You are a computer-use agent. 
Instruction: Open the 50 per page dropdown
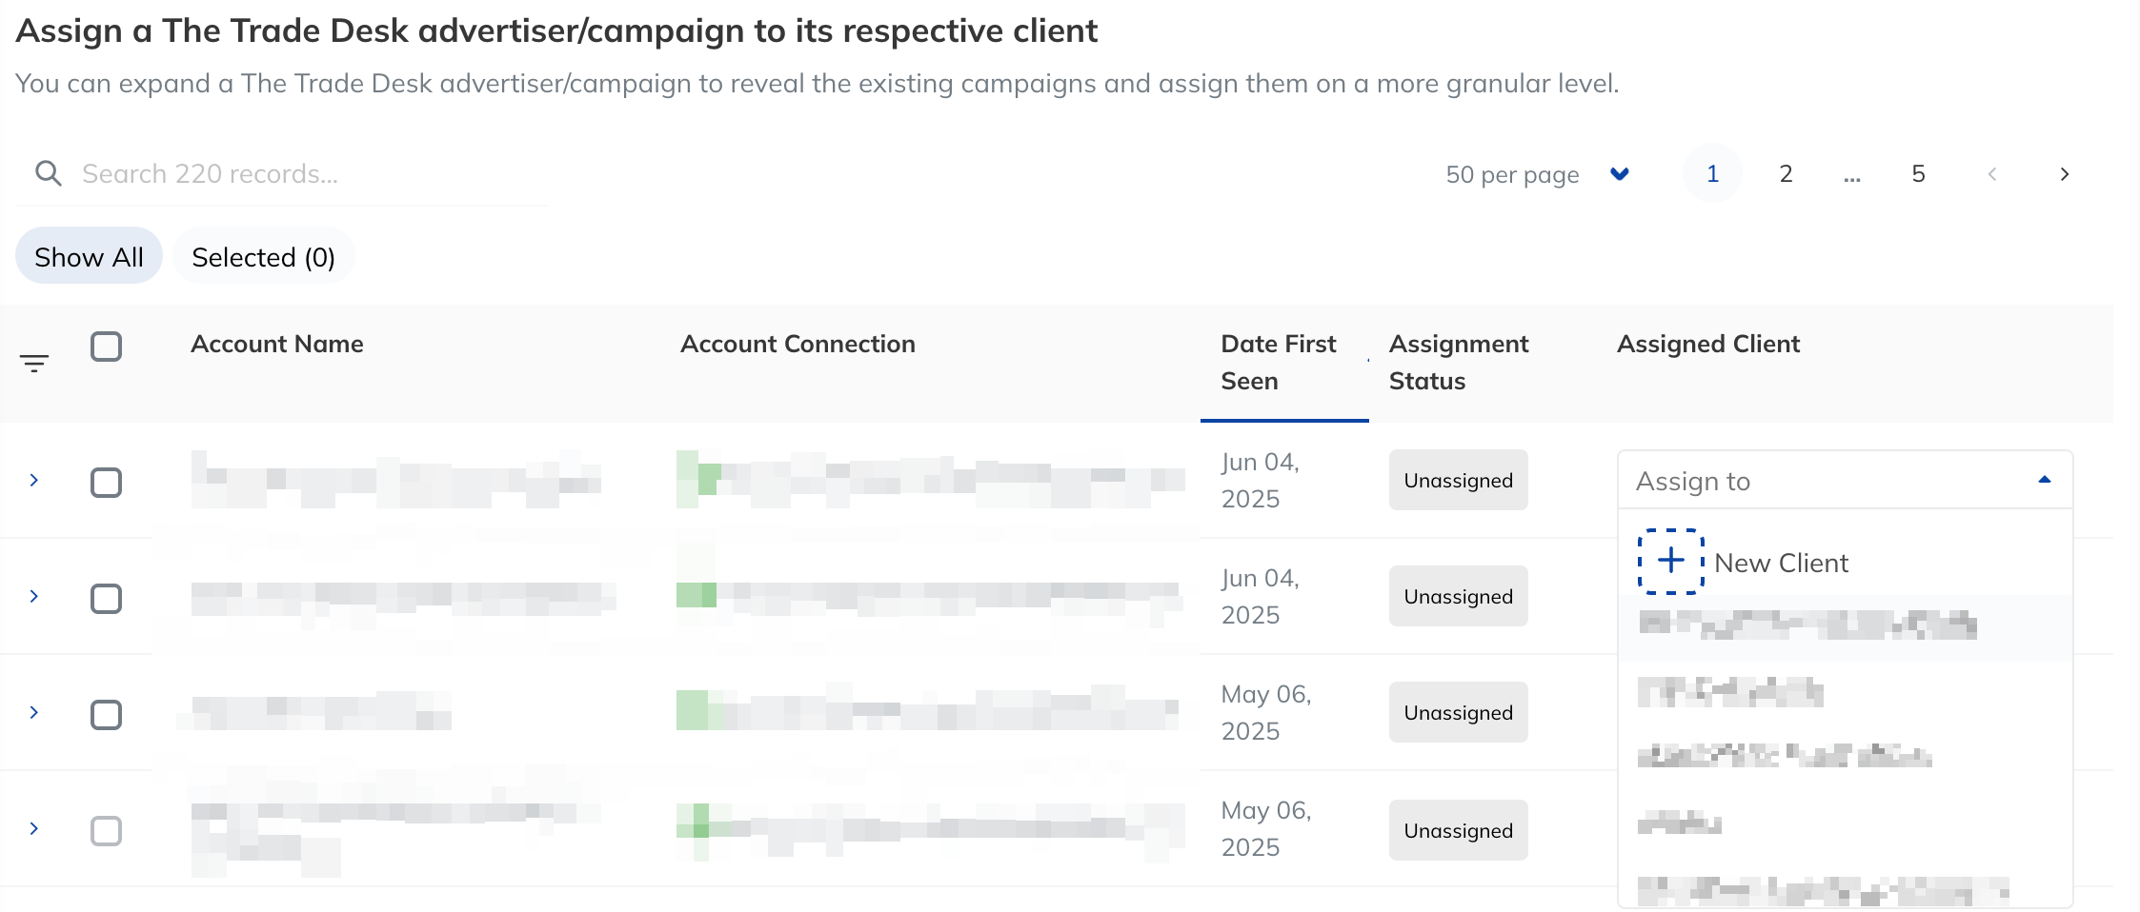point(1511,174)
